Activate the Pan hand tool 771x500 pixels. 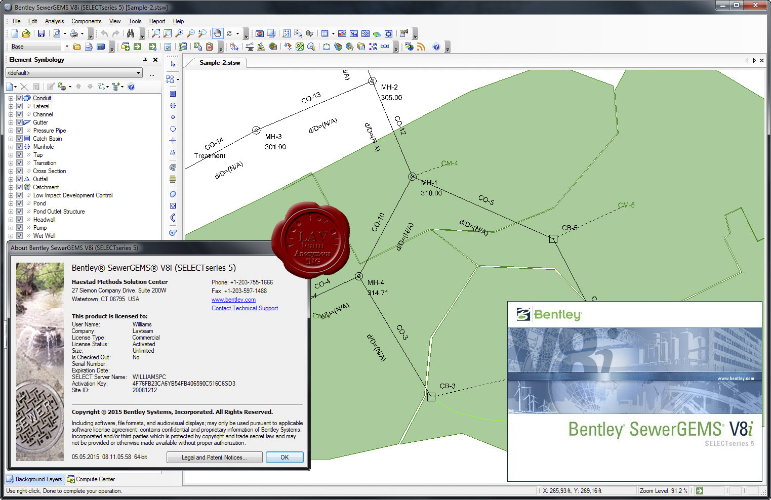tap(217, 33)
